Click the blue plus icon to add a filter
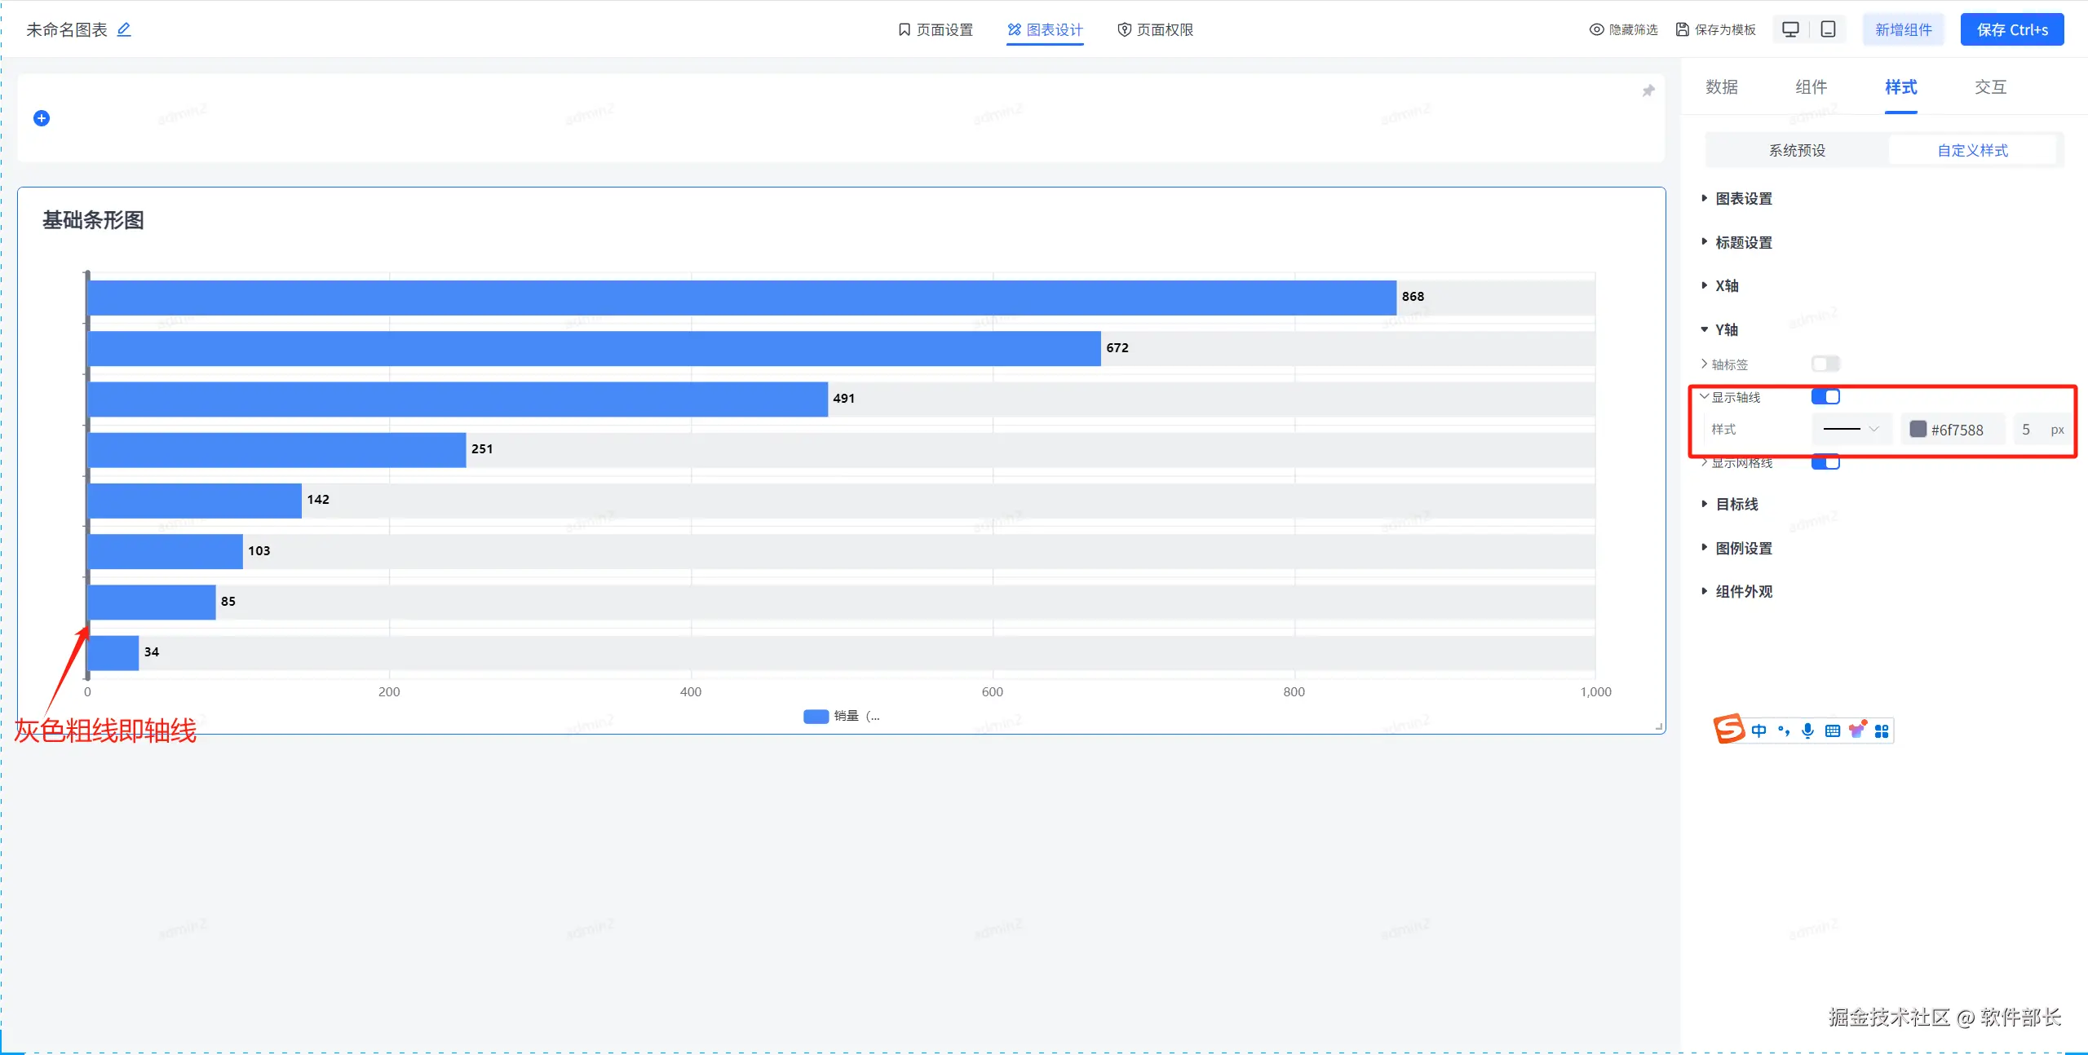This screenshot has height=1055, width=2088. (x=42, y=118)
